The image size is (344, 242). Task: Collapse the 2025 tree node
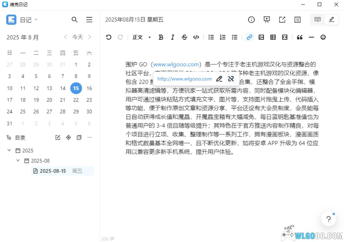click(9, 150)
